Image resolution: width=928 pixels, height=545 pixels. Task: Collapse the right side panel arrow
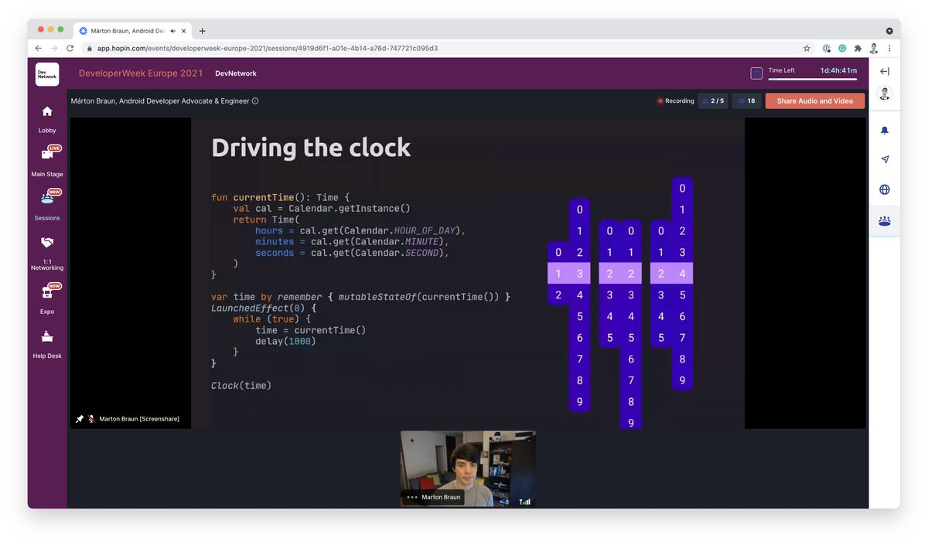(885, 72)
